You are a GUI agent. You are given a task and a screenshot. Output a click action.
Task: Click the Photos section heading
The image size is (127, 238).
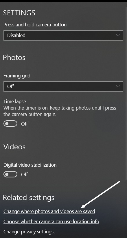click(14, 57)
